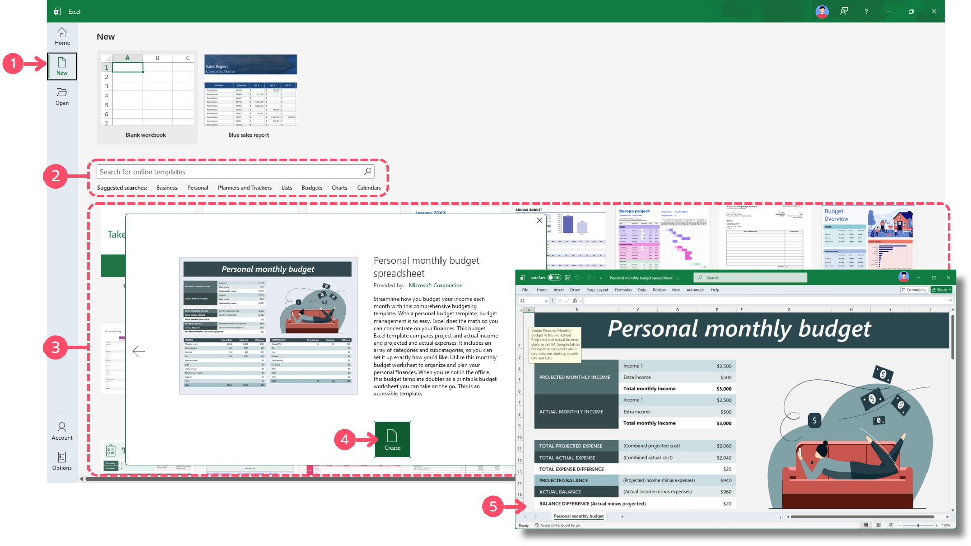Open the Account page in the sidebar
971x546 pixels.
pyautogui.click(x=62, y=431)
